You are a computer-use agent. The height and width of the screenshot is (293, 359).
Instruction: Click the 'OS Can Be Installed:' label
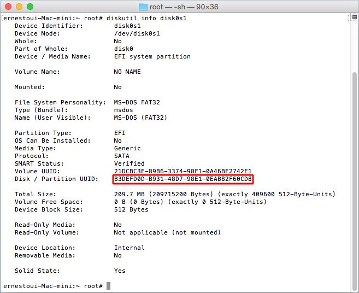[x=52, y=140]
